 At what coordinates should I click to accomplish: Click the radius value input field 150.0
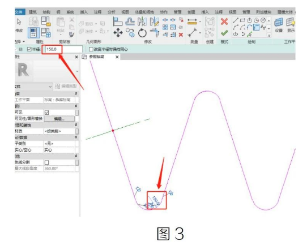click(64, 49)
